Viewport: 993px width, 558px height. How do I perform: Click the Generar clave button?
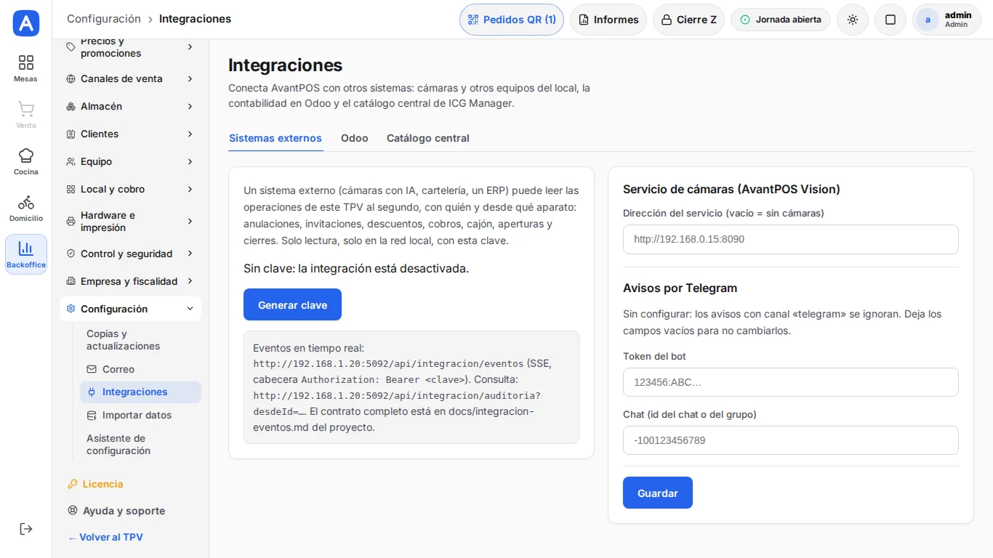tap(292, 305)
